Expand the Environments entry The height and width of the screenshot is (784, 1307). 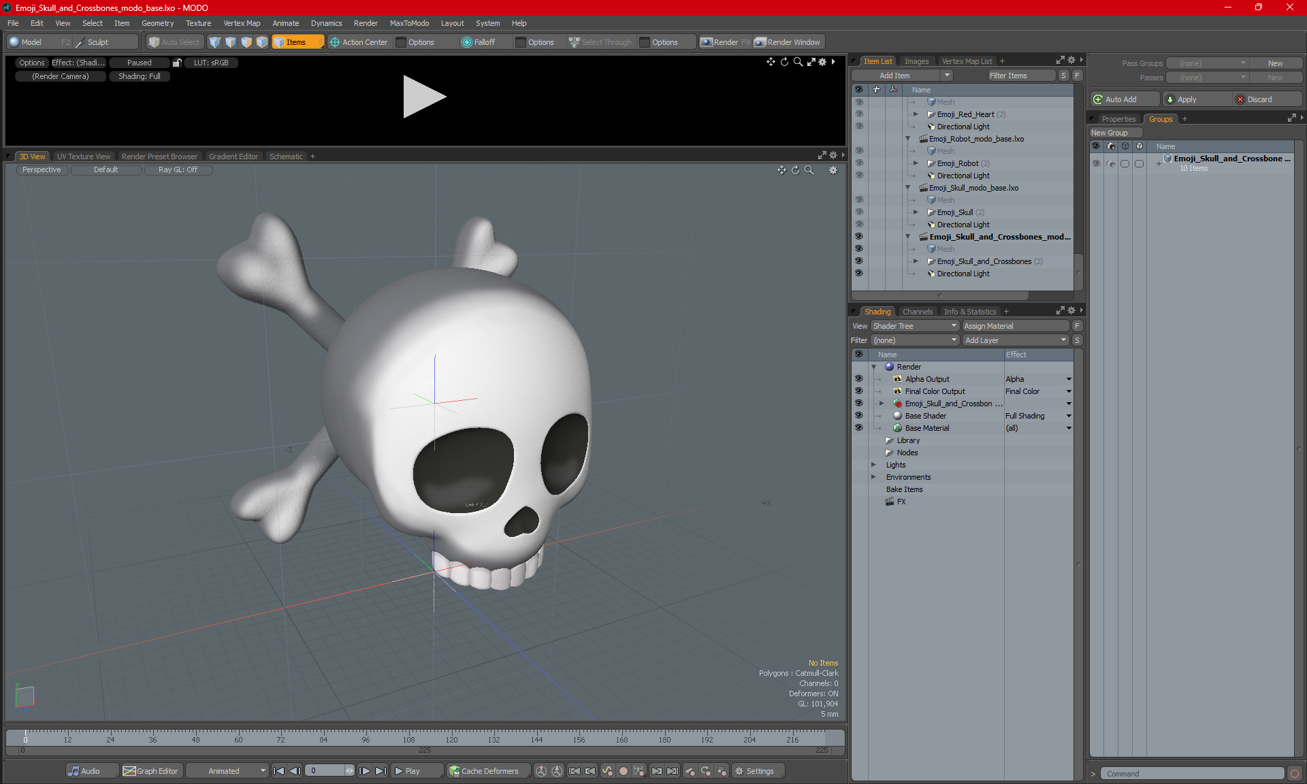[x=873, y=477]
